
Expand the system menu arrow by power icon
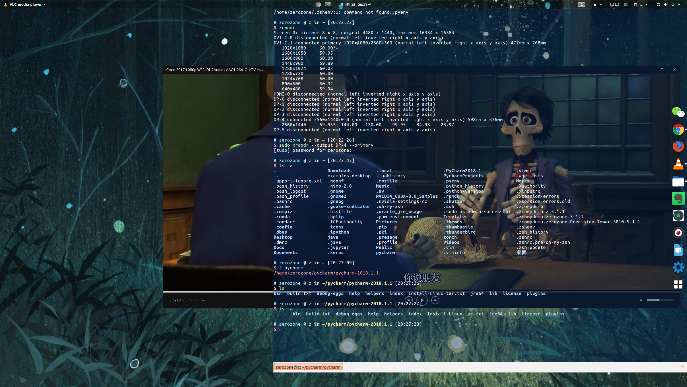(x=679, y=4)
